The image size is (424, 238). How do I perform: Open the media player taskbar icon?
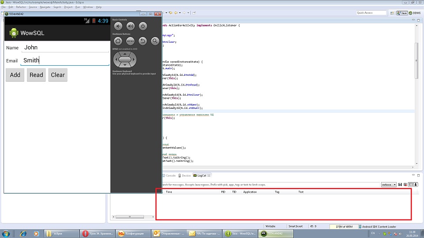coord(36,234)
